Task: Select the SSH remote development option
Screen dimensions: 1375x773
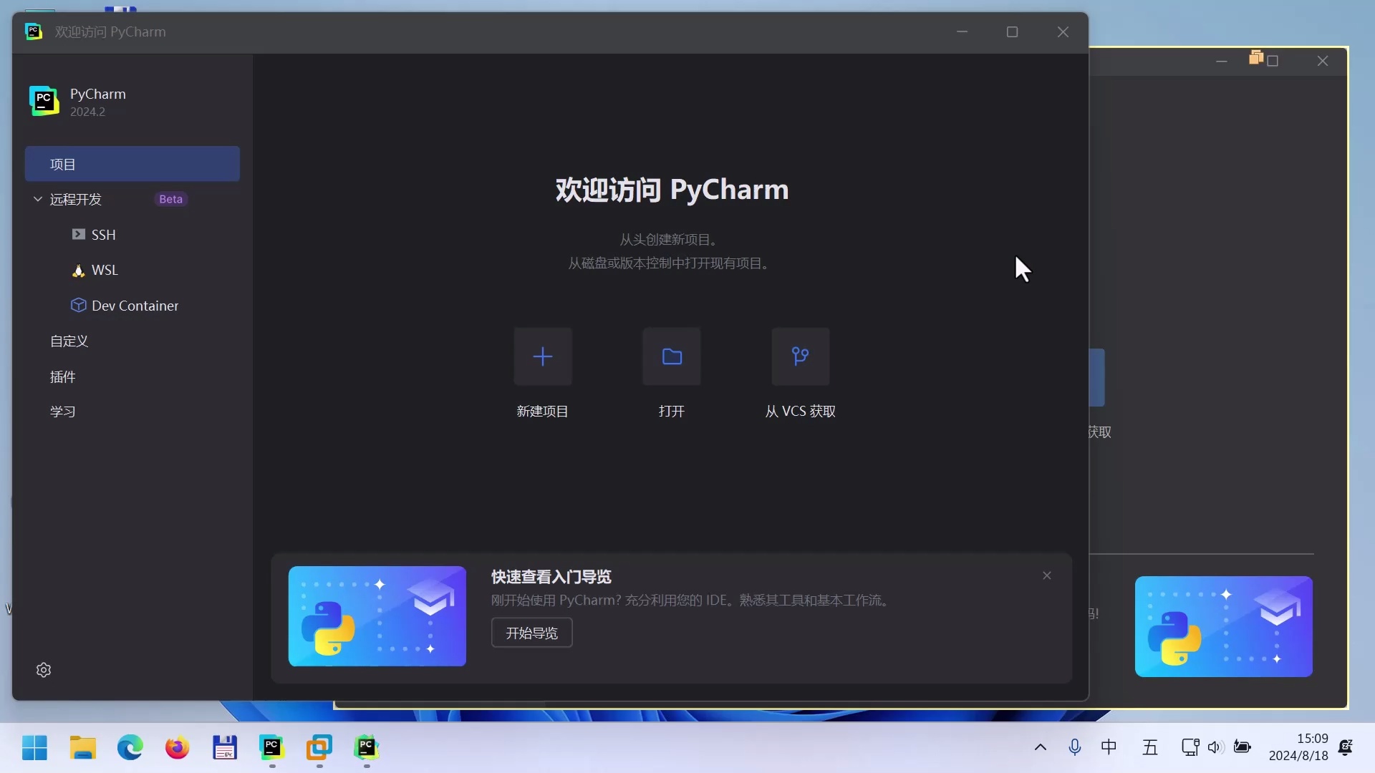Action: coord(103,235)
